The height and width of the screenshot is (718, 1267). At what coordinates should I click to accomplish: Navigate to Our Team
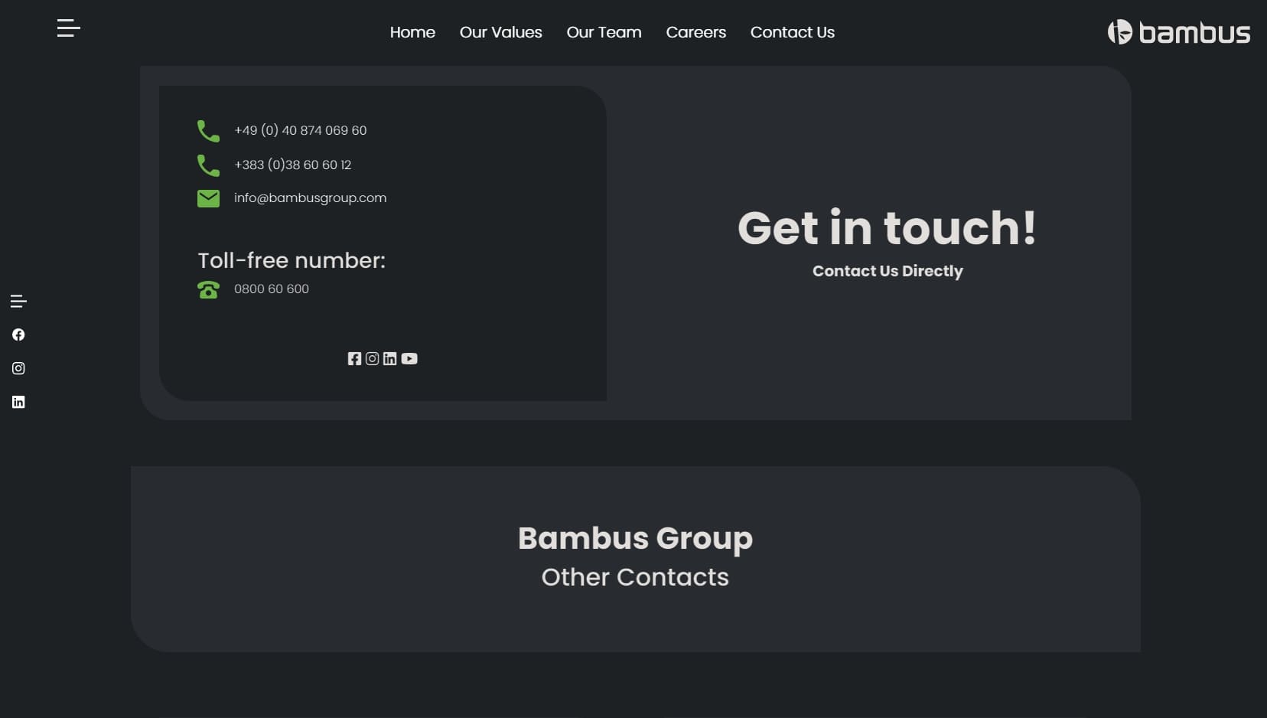[604, 32]
